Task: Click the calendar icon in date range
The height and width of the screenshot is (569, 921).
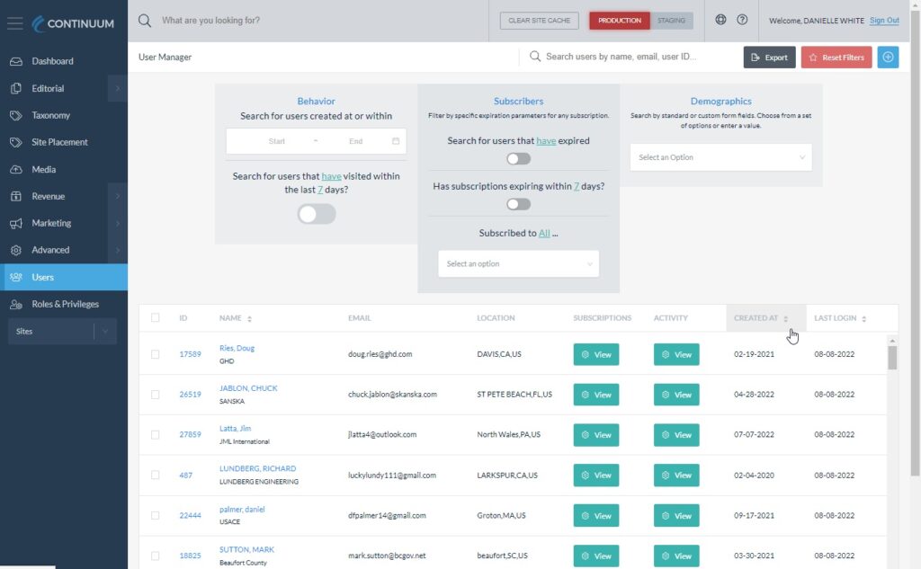Action: (x=396, y=141)
